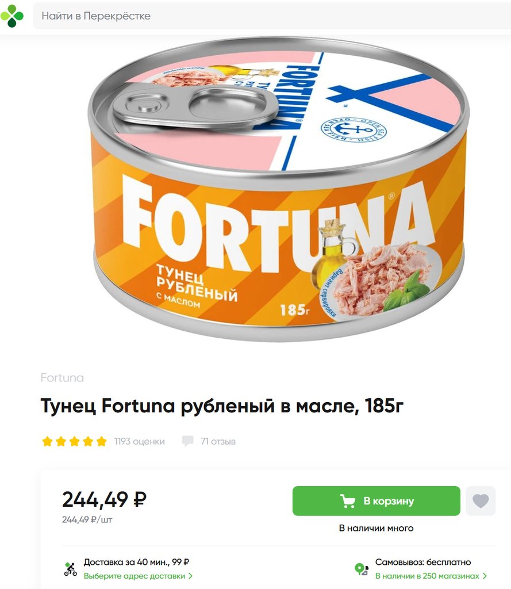Click the product title 'Тунец Fortuna рубленый'

[157, 406]
